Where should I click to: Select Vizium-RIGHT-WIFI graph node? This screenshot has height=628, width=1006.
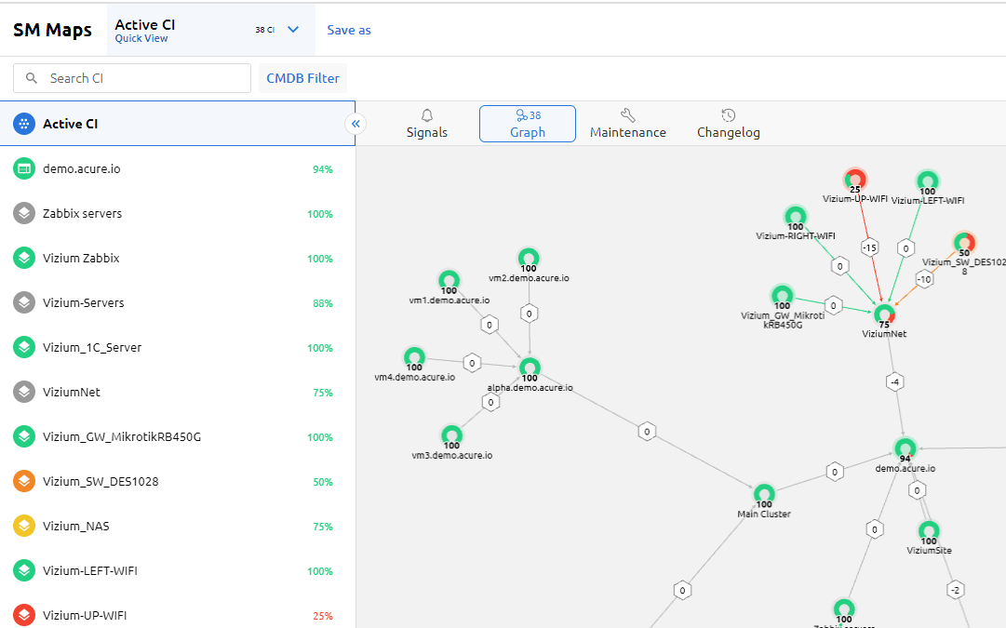coord(796,217)
